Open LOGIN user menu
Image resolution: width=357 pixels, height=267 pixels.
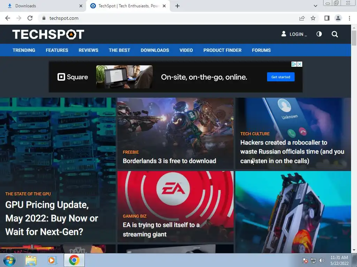(x=294, y=34)
